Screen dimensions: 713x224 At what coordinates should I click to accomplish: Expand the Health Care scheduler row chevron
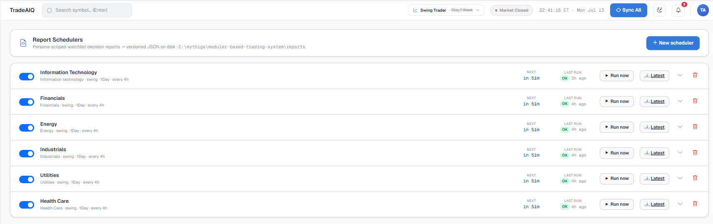coord(680,204)
